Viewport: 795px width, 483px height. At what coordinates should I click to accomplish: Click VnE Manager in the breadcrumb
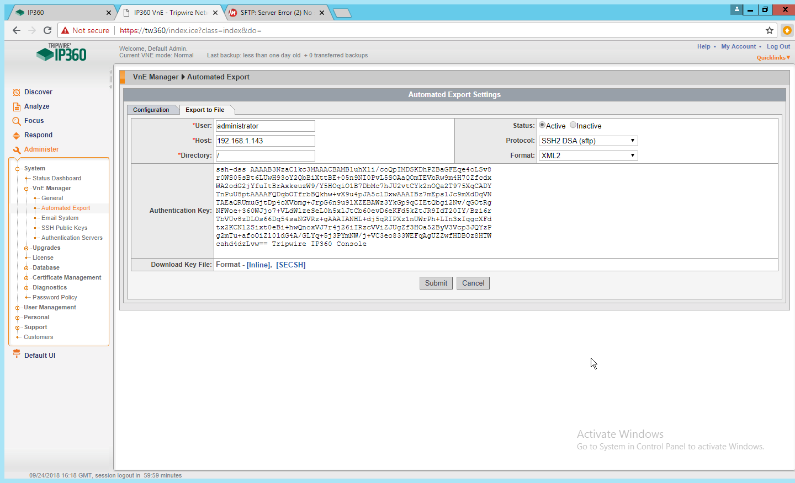tap(156, 77)
